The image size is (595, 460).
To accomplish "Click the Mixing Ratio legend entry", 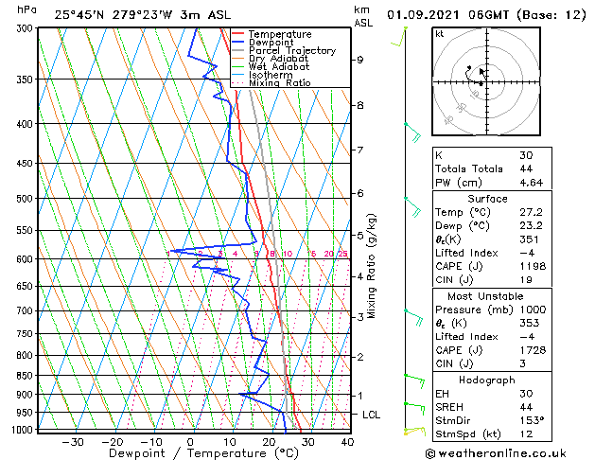I will coord(271,83).
